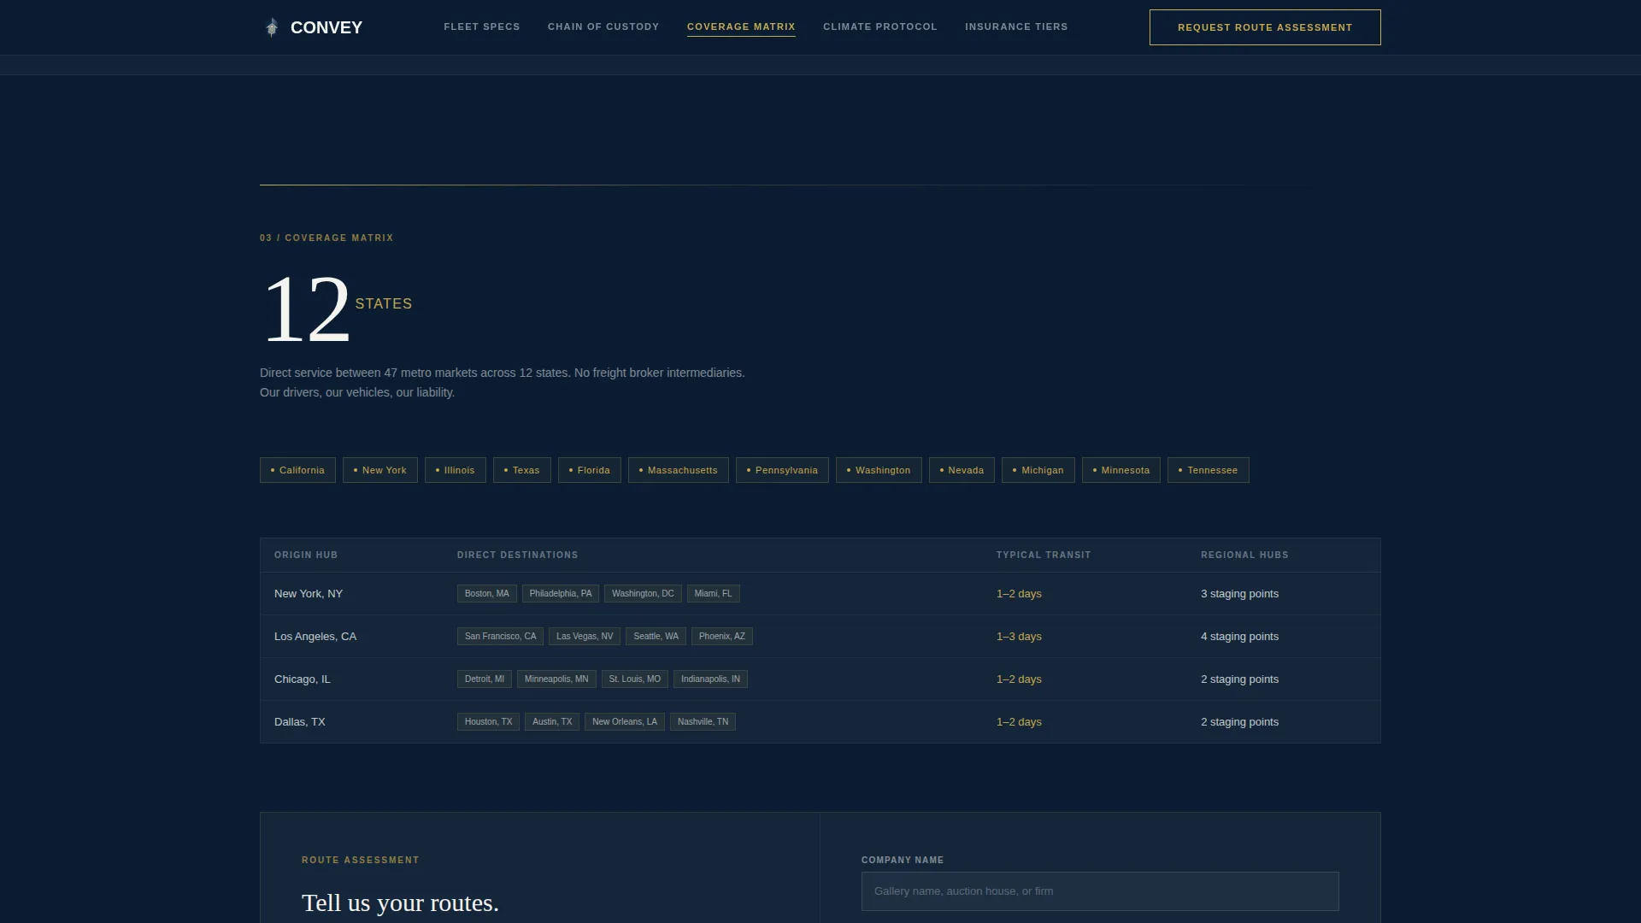
Task: Select the California state tag
Action: [297, 470]
